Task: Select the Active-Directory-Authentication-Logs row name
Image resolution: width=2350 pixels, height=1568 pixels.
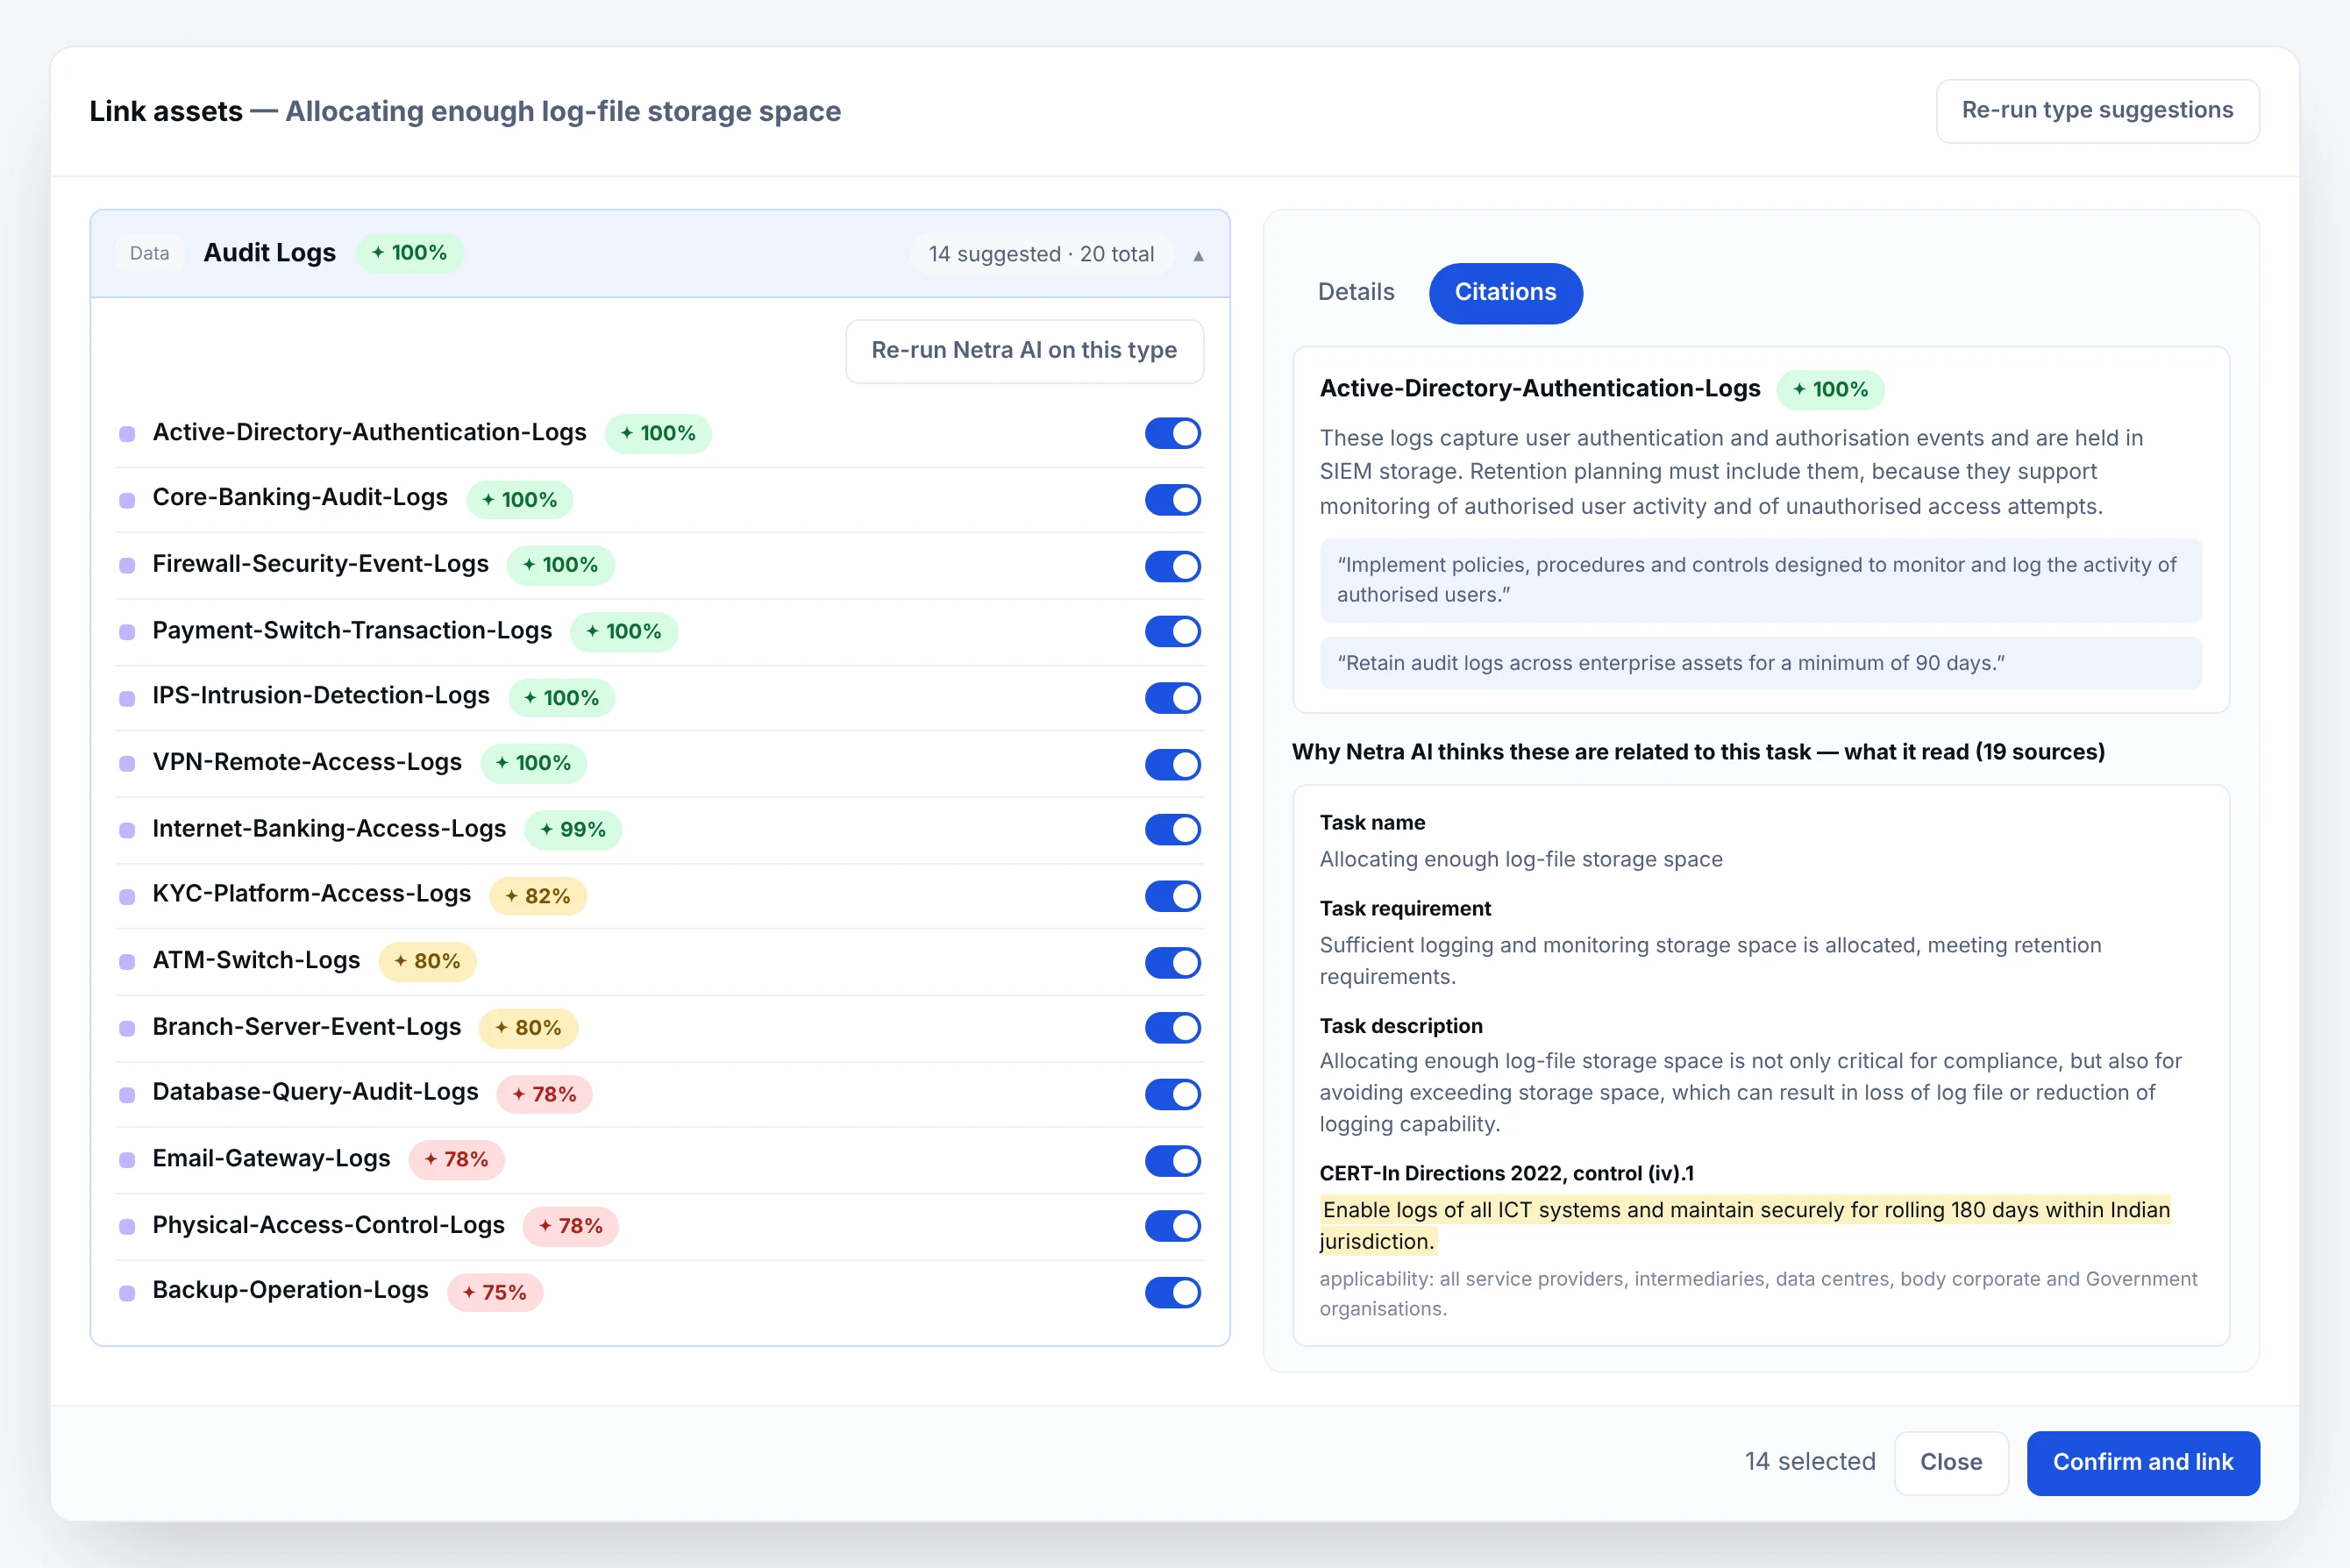Action: pyautogui.click(x=369, y=432)
